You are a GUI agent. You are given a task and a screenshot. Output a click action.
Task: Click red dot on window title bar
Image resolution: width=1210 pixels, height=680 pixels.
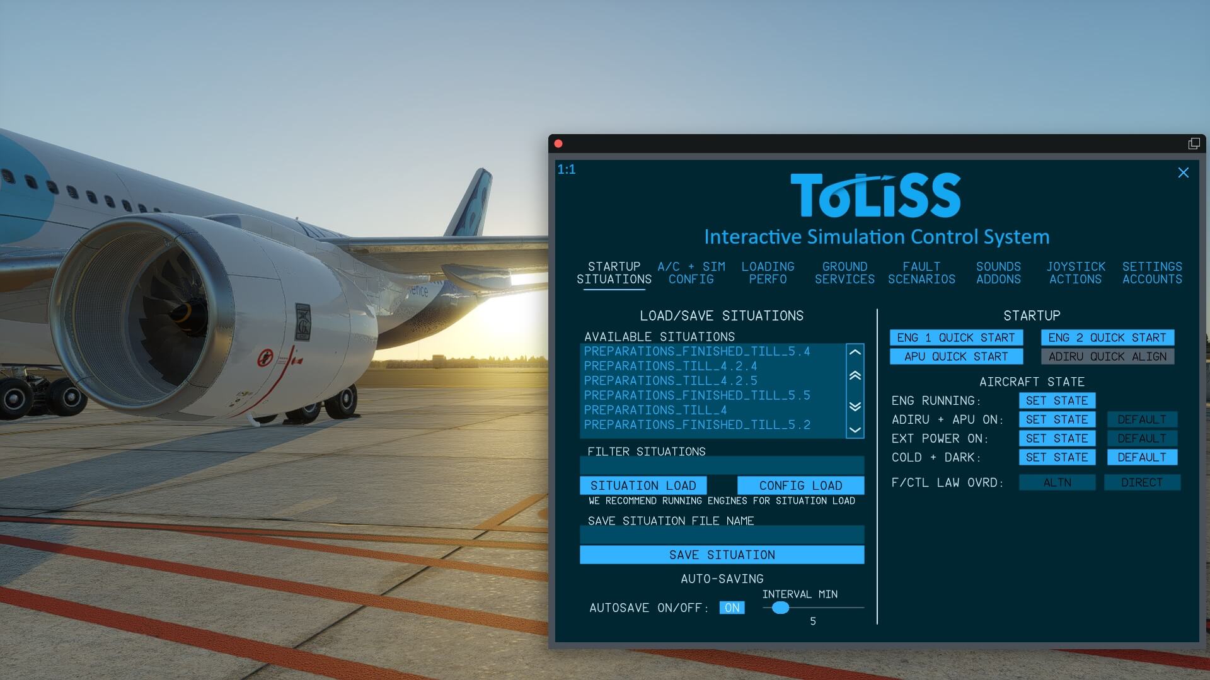(x=558, y=144)
